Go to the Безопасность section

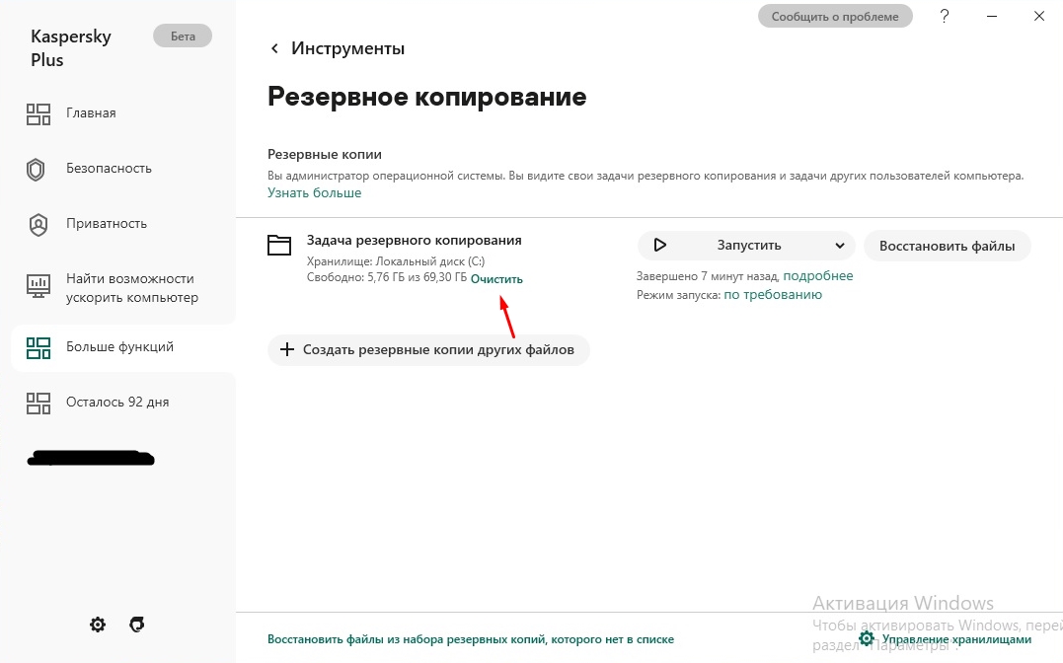pyautogui.click(x=109, y=168)
